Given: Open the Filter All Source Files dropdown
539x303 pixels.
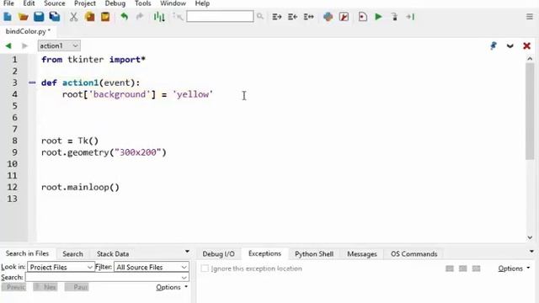Looking at the screenshot, I should point(152,267).
